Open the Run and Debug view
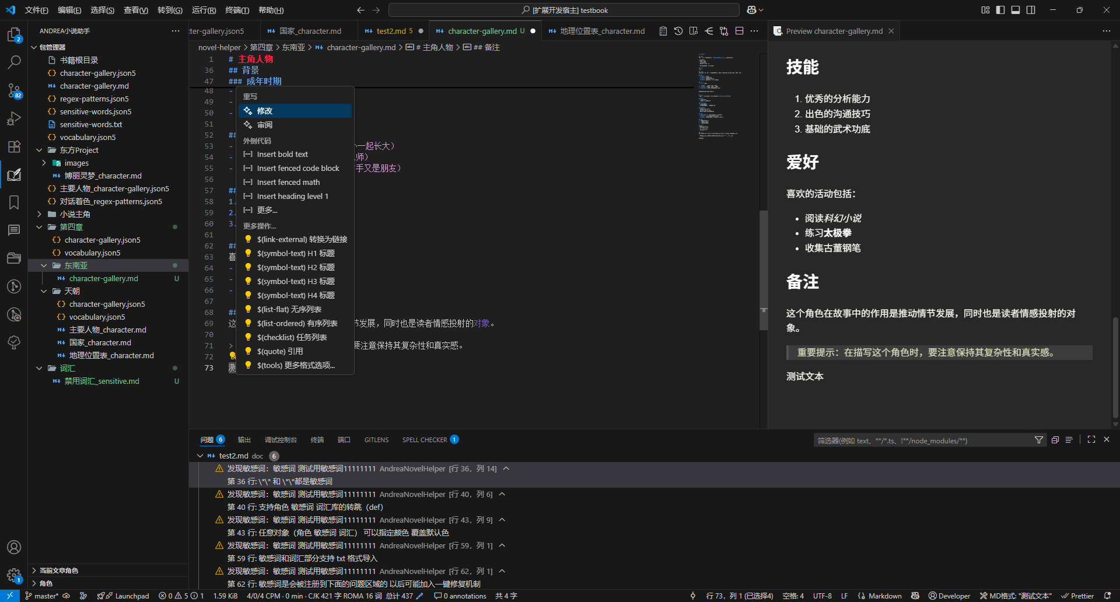 point(14,118)
